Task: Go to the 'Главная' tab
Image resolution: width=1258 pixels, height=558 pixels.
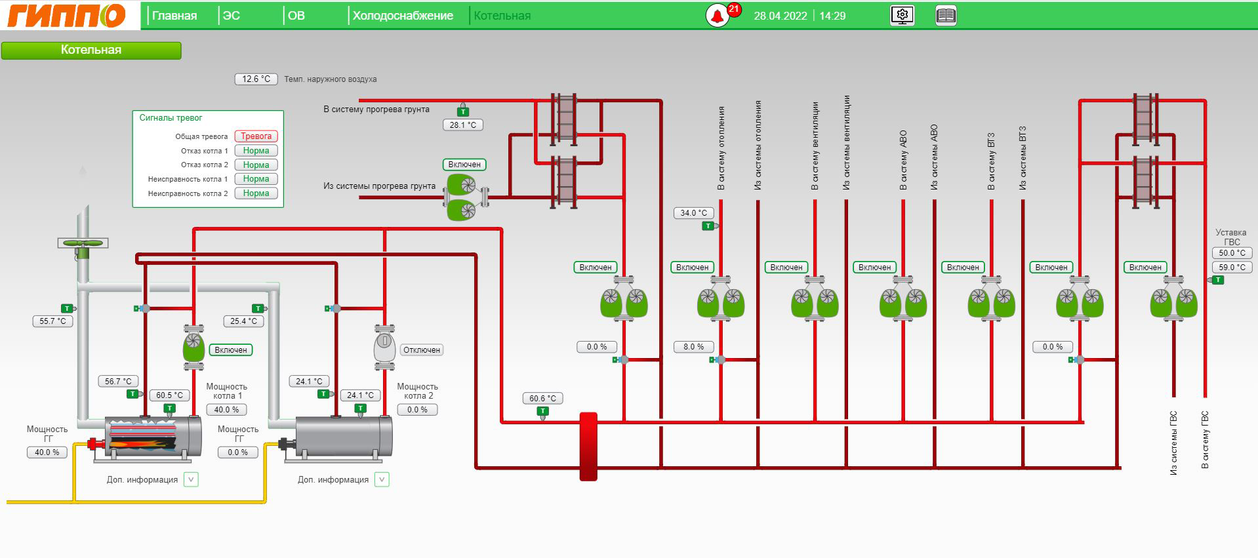Action: [x=174, y=16]
